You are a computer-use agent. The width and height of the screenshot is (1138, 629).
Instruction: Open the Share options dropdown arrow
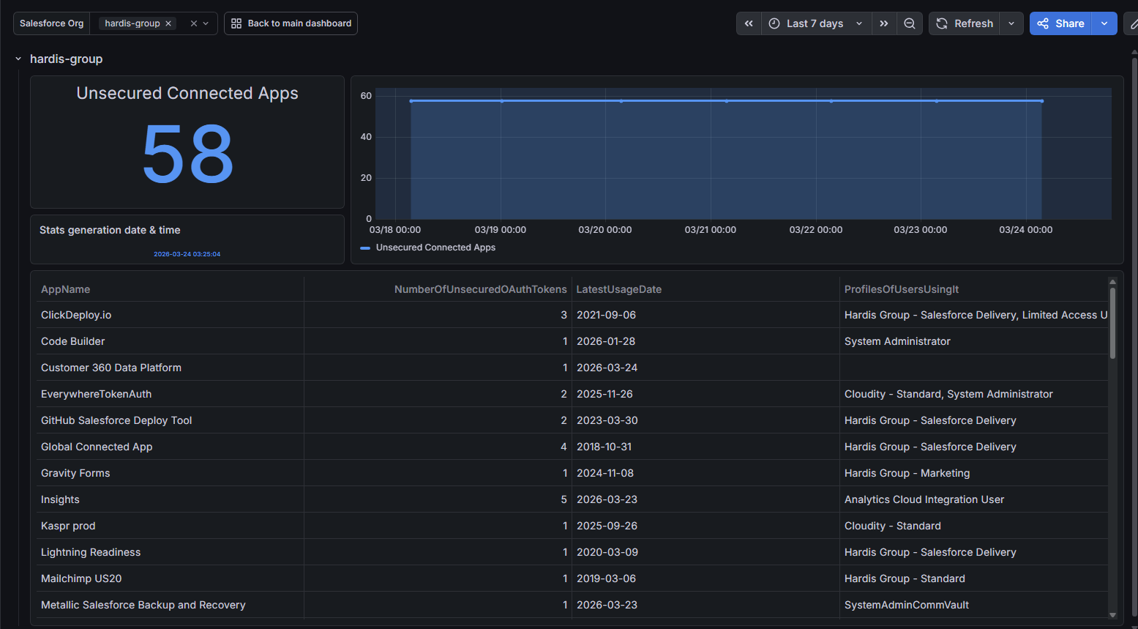tap(1104, 23)
